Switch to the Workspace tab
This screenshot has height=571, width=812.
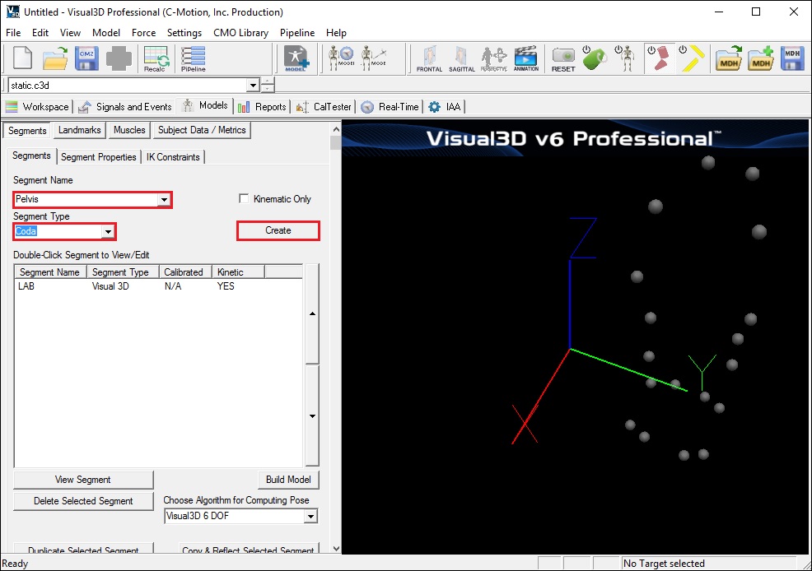click(37, 106)
